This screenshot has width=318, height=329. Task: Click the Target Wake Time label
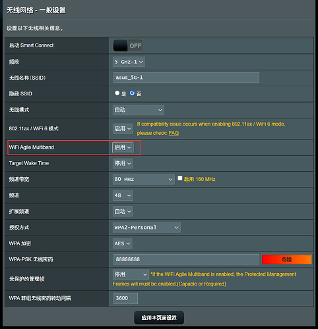coord(29,163)
